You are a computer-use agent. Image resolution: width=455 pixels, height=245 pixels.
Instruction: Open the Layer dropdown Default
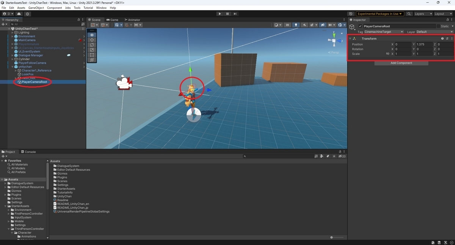tap(435, 32)
